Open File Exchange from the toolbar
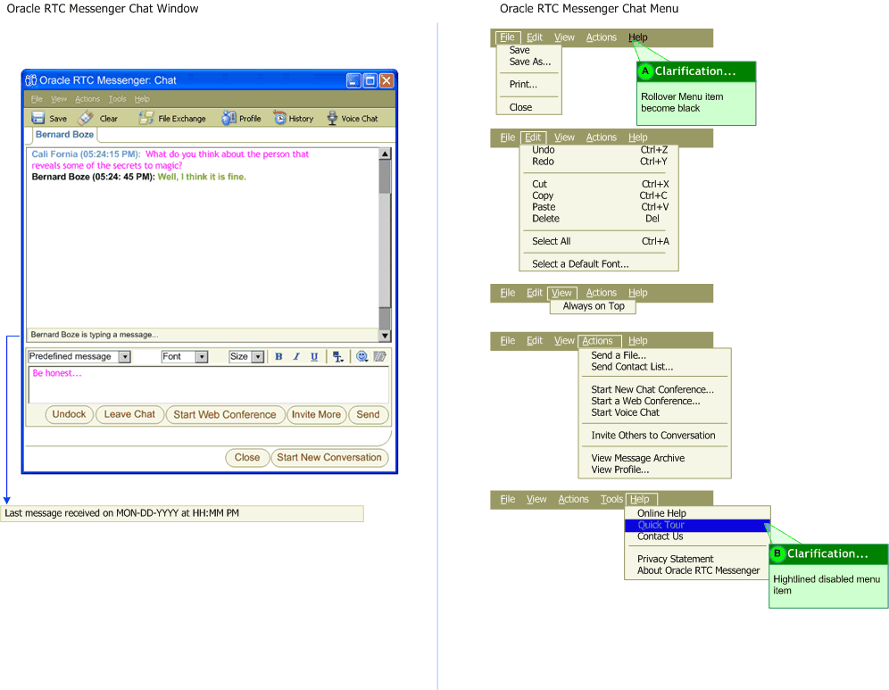Viewport: 889px width, 690px height. click(x=145, y=118)
